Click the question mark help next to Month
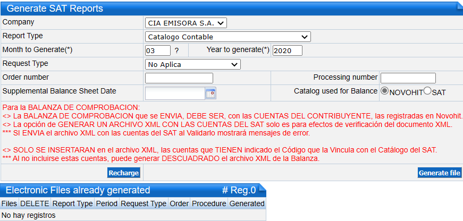This screenshot has width=463, height=221. (x=176, y=51)
